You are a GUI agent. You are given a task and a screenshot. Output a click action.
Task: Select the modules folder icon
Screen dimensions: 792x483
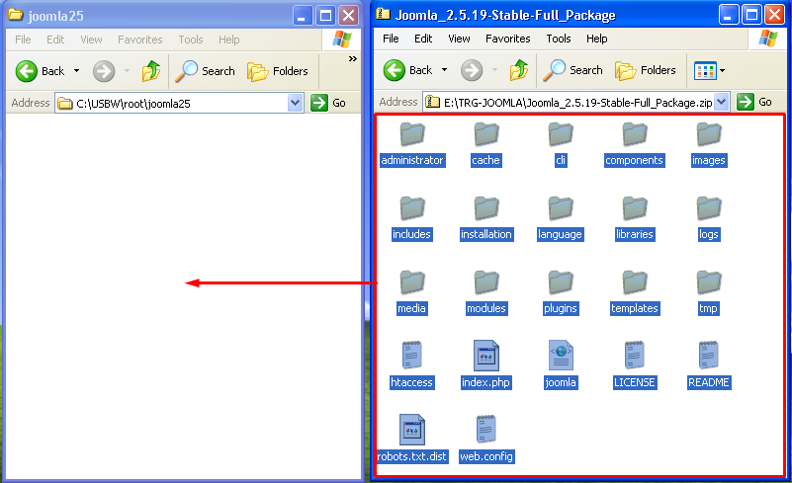coord(486,282)
